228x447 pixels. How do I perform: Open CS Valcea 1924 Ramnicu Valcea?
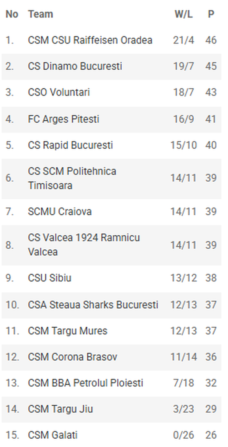pyautogui.click(x=84, y=245)
